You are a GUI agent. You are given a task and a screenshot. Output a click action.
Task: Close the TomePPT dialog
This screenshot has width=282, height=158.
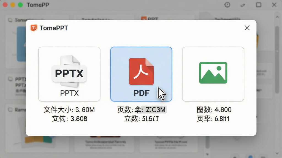point(247,28)
